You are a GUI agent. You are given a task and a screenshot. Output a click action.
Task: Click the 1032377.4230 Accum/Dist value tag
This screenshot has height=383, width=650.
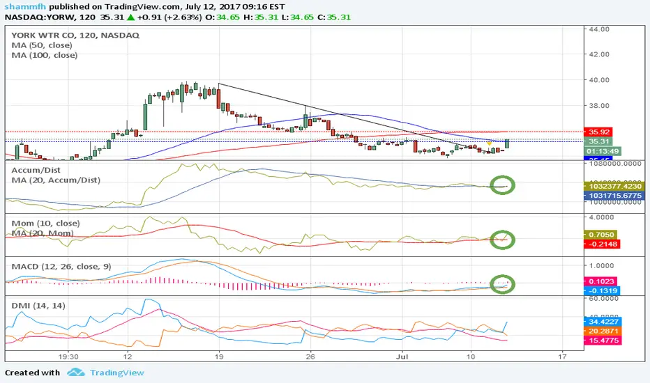click(x=615, y=187)
